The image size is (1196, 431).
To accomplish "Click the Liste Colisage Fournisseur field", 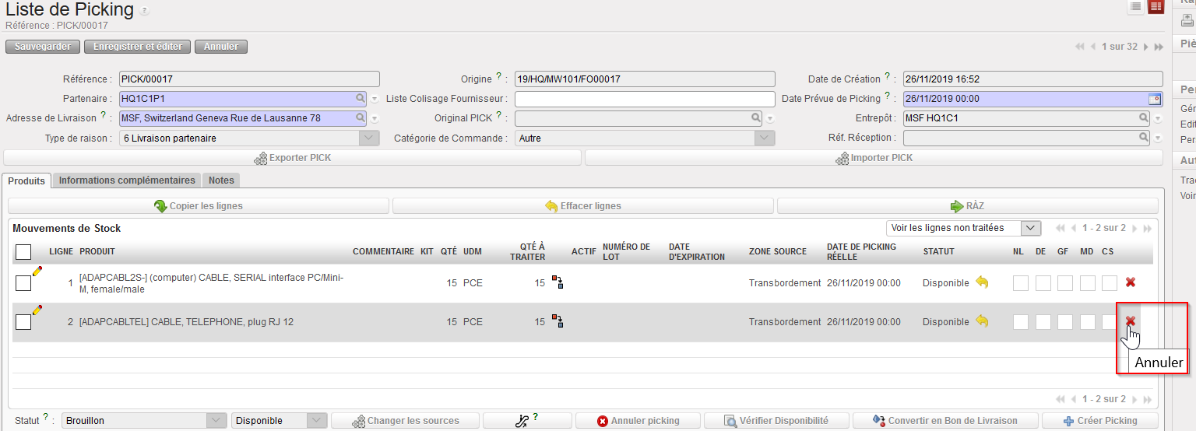I will coord(644,99).
